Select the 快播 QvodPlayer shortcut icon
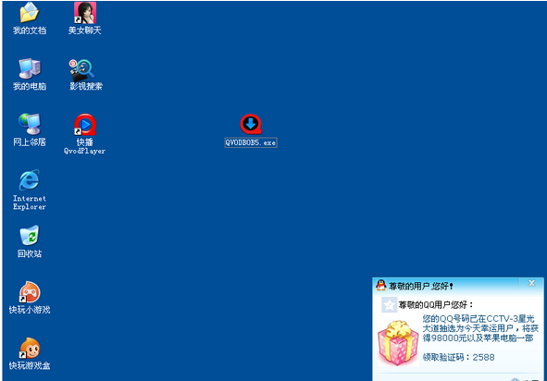The height and width of the screenshot is (381, 547). 85,125
